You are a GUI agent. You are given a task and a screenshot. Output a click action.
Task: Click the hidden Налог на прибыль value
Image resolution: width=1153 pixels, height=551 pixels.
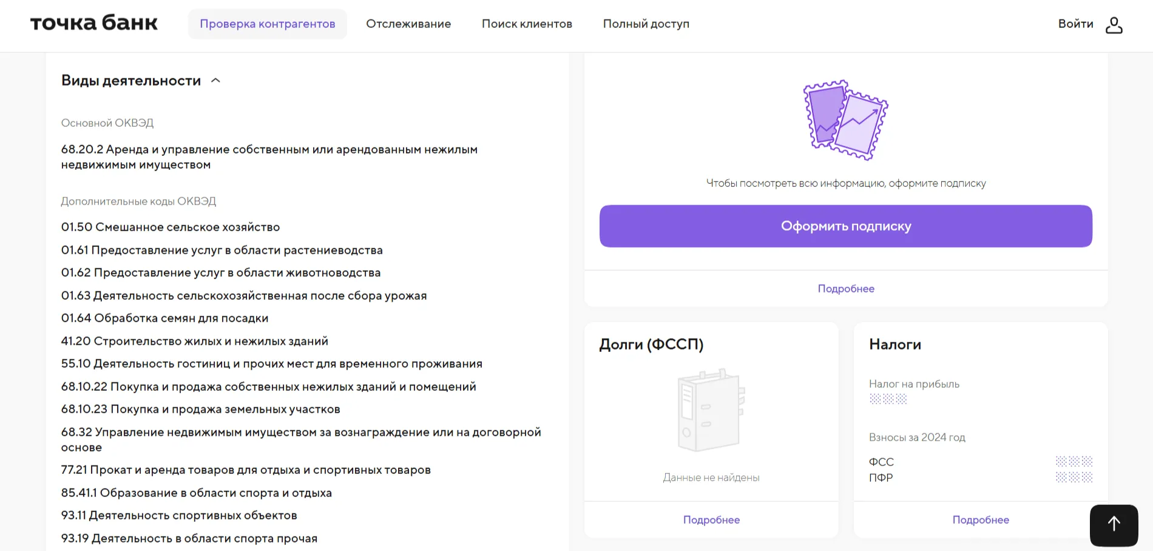(x=888, y=400)
